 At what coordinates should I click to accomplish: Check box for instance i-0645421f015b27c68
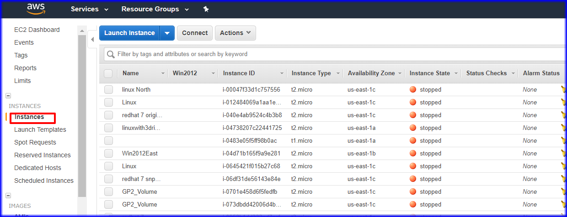(x=108, y=166)
